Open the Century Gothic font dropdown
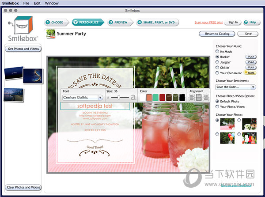Image resolution: width=265 pixels, height=197 pixels. click(83, 98)
